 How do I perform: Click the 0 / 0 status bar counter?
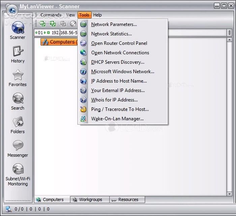pos(19,209)
